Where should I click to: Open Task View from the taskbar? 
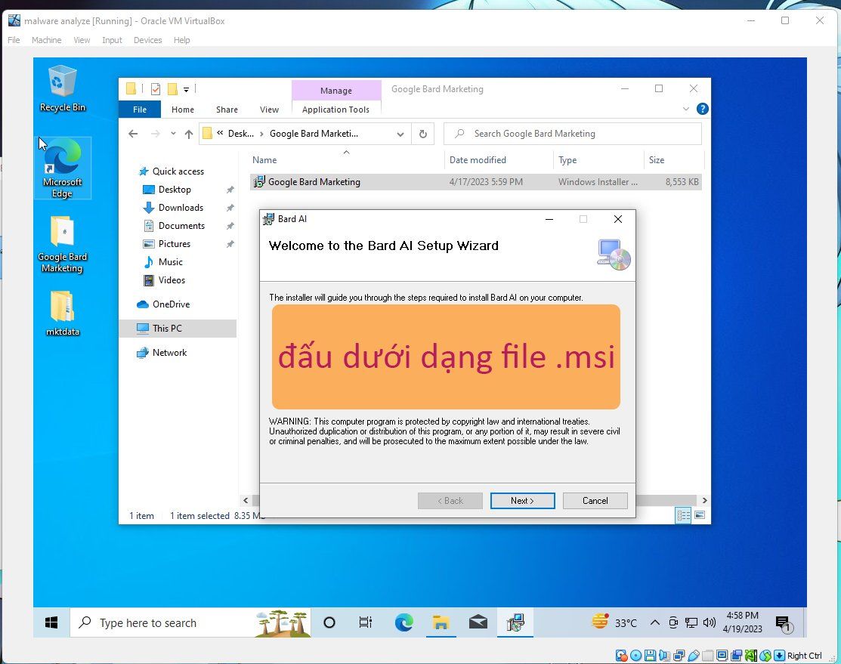(x=366, y=622)
